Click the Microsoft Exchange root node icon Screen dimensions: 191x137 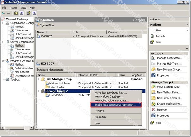(3, 19)
